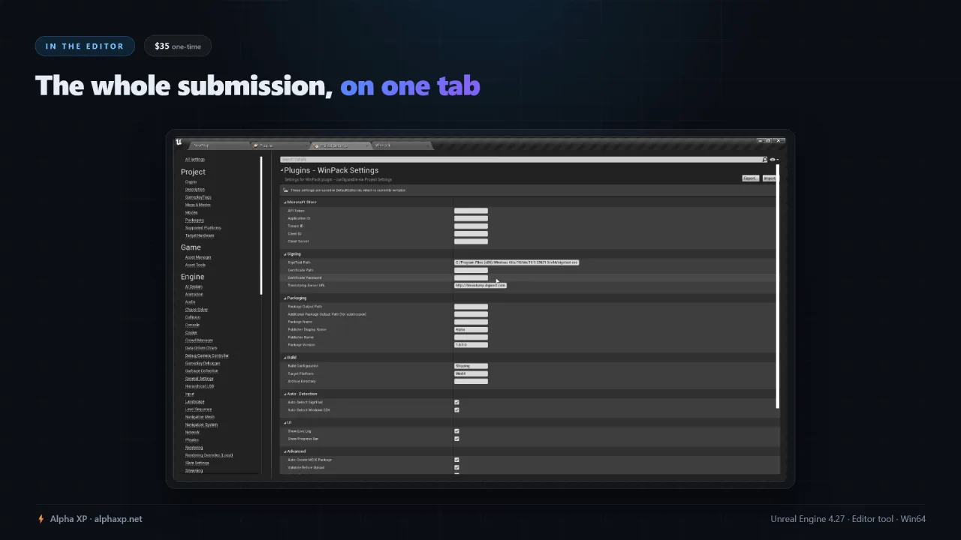Collapse the Advanced section
The height and width of the screenshot is (540, 961).
285,451
